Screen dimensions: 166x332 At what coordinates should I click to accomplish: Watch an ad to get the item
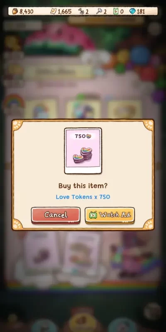pos(110,215)
